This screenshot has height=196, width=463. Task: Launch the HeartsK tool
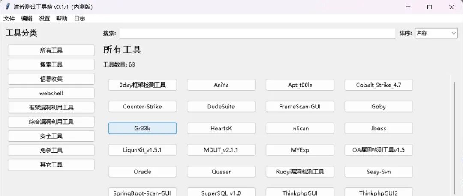coord(221,128)
